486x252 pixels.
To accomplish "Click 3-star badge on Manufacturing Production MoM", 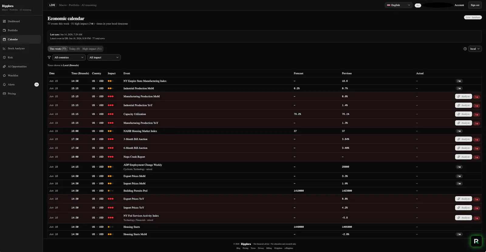I will [477, 97].
